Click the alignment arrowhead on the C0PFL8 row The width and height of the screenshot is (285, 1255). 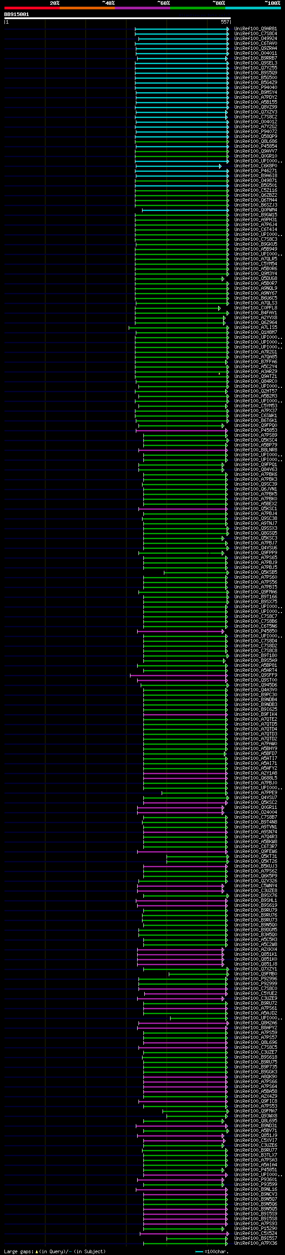tap(219, 309)
